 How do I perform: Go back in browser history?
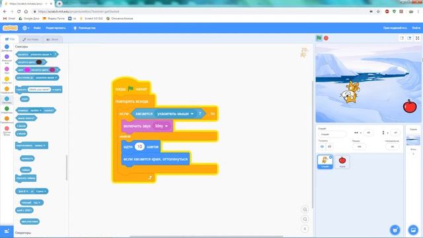pos(5,12)
